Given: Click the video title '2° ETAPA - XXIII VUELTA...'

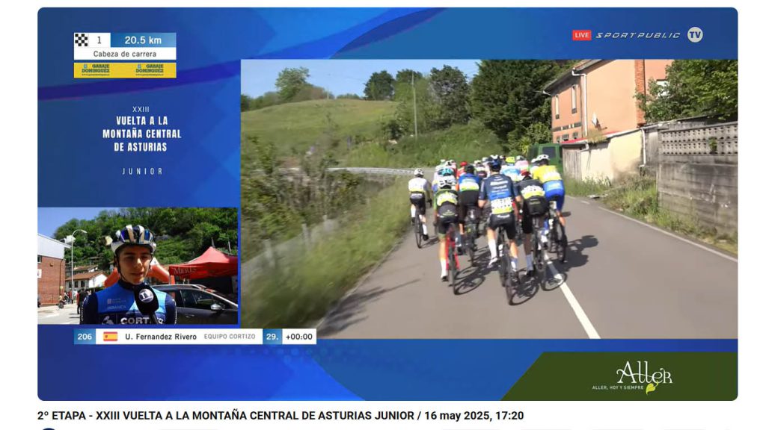Looking at the screenshot, I should [281, 416].
